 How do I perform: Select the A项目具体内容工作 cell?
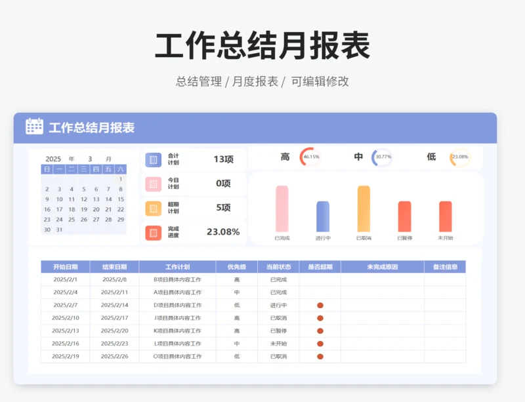pos(177,292)
